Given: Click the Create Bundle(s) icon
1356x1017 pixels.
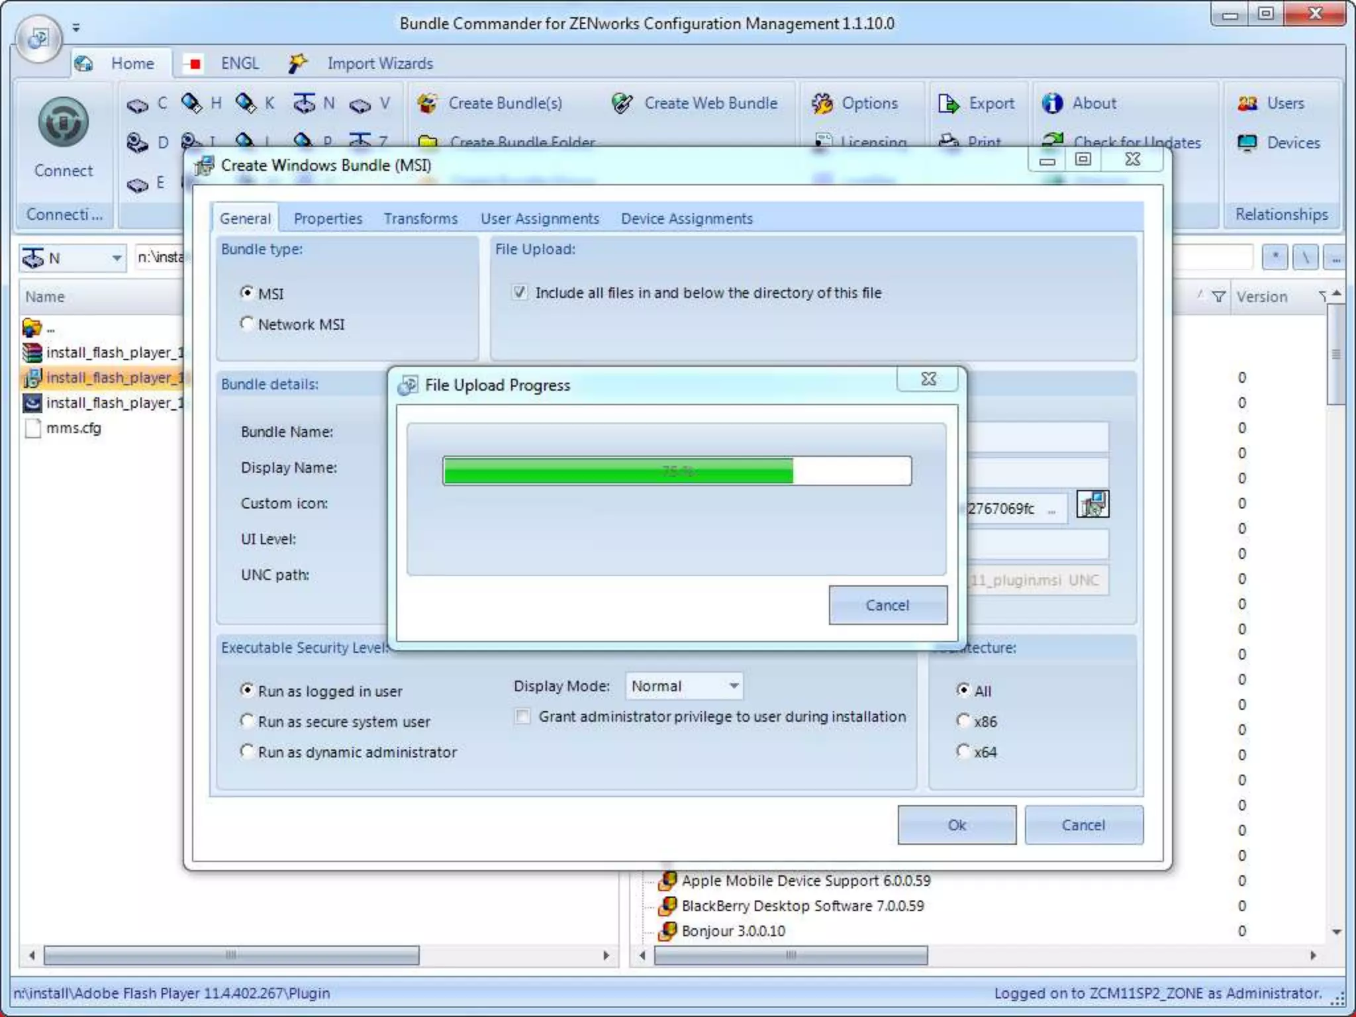Looking at the screenshot, I should coord(428,103).
